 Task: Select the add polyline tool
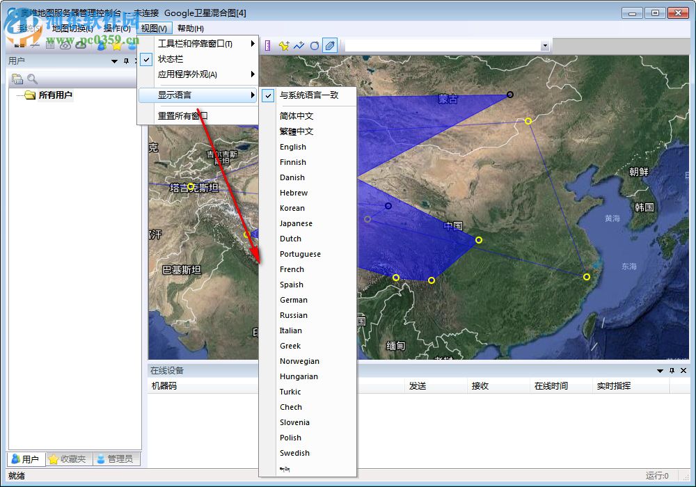[299, 45]
